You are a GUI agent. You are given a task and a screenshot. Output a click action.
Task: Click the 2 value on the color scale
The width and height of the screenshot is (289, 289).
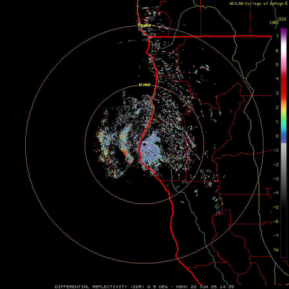[x=277, y=108]
